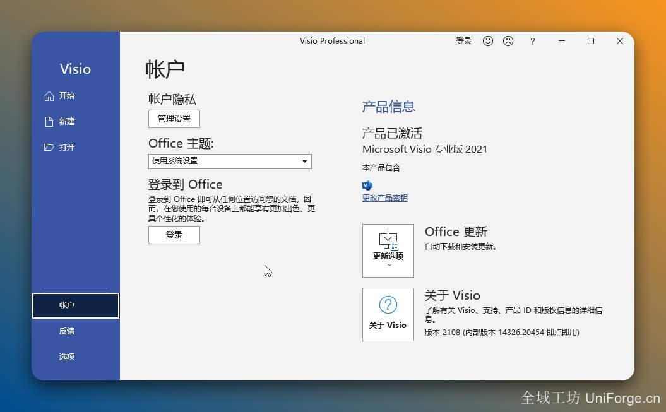
Task: Click the 登录 button under 登录到 Office
Action: (174, 235)
